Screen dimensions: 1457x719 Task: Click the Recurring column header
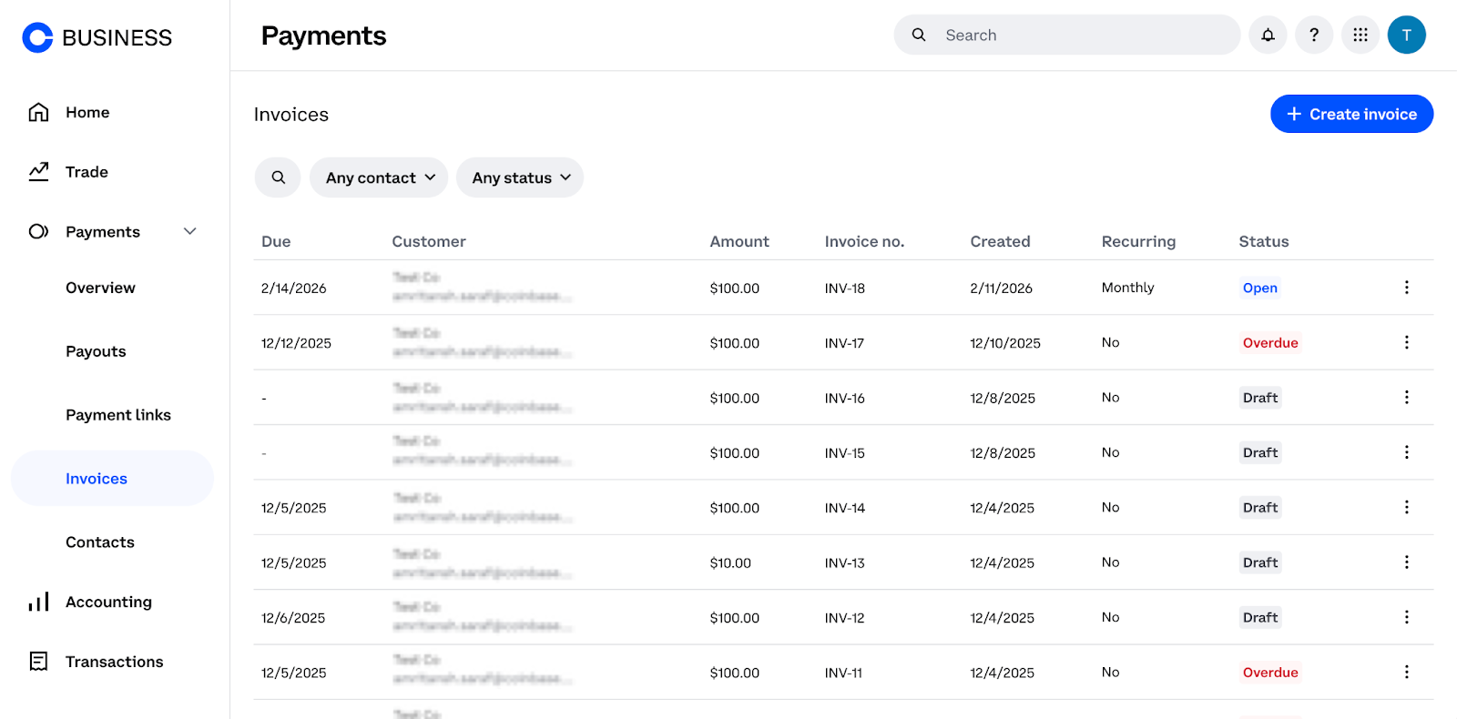tap(1138, 241)
